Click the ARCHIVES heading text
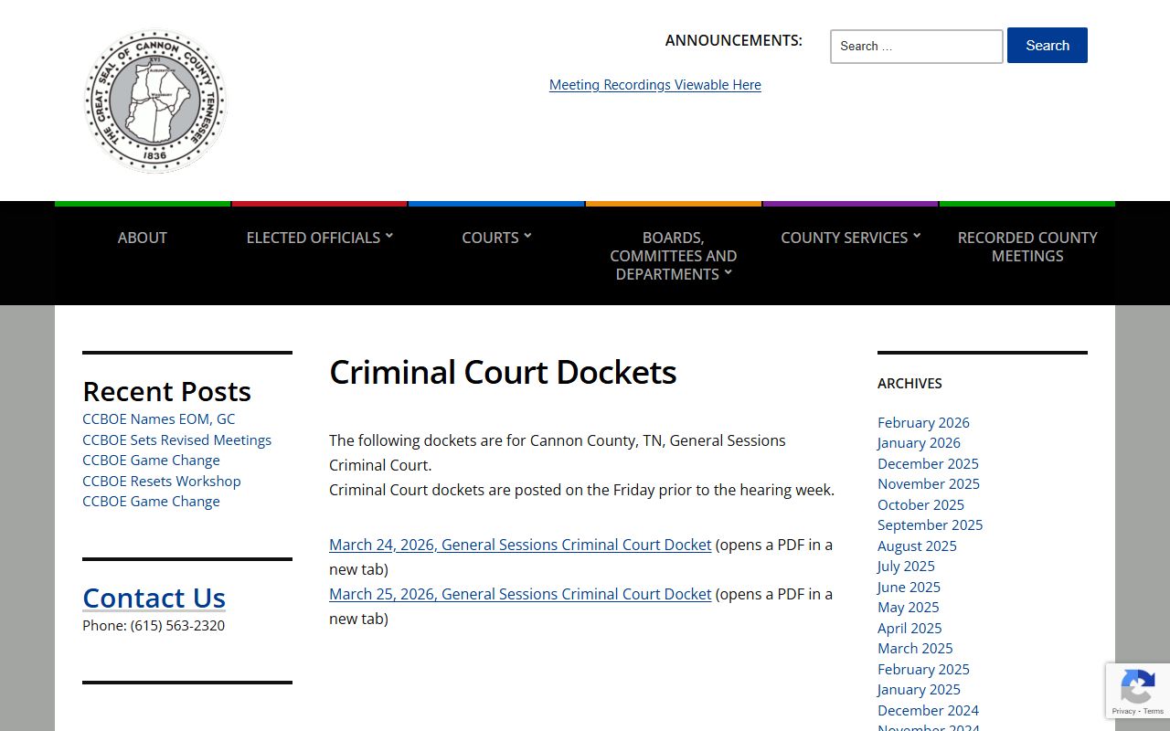Screen dimensions: 1170x731 pyautogui.click(x=909, y=384)
